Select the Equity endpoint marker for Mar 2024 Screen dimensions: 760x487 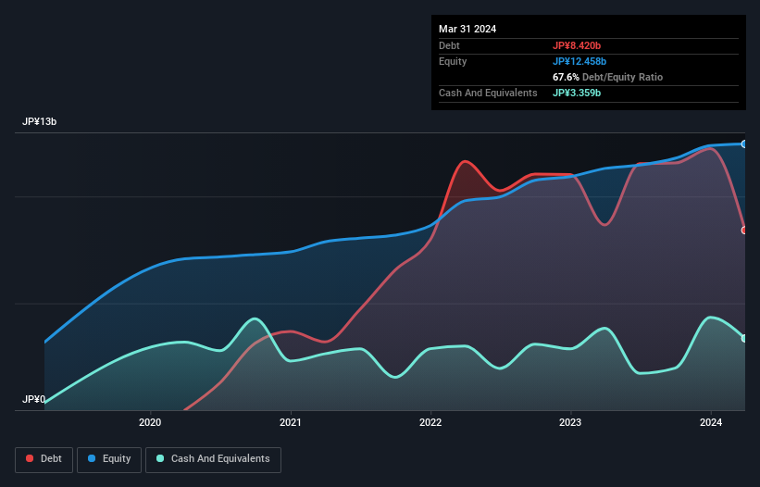click(744, 144)
